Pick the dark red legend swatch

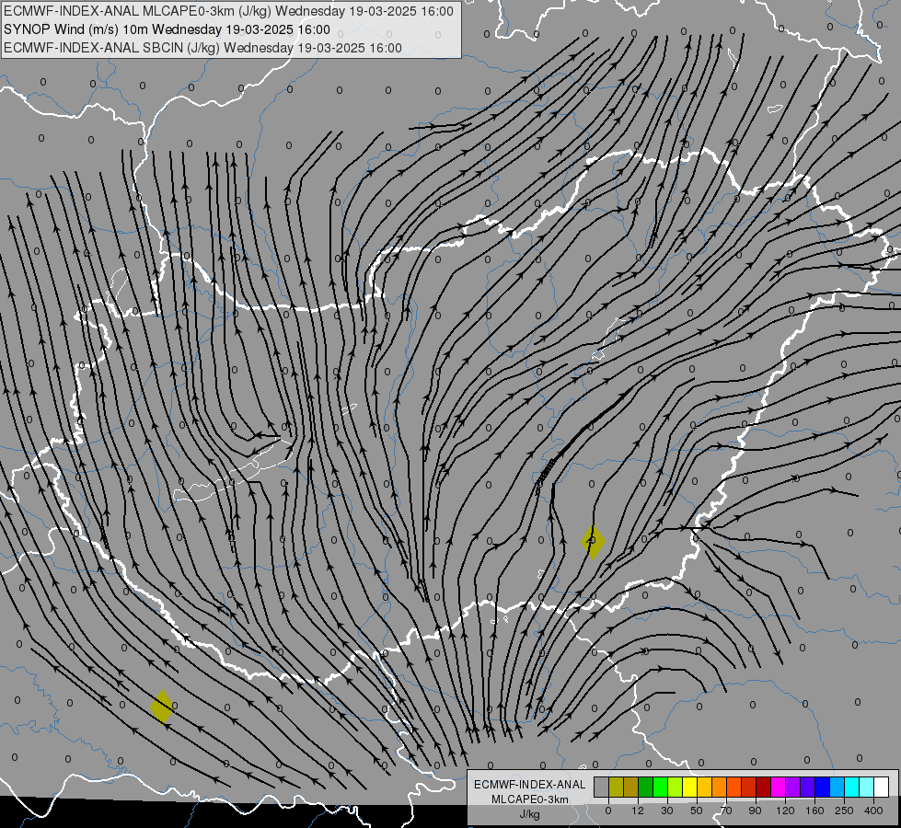764,787
